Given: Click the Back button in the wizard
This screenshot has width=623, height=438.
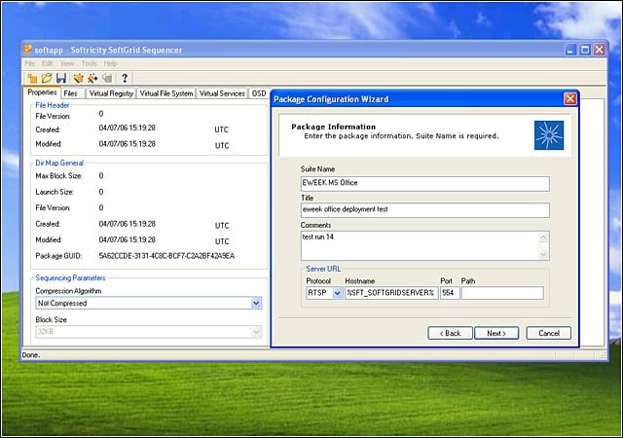Looking at the screenshot, I should (x=450, y=333).
